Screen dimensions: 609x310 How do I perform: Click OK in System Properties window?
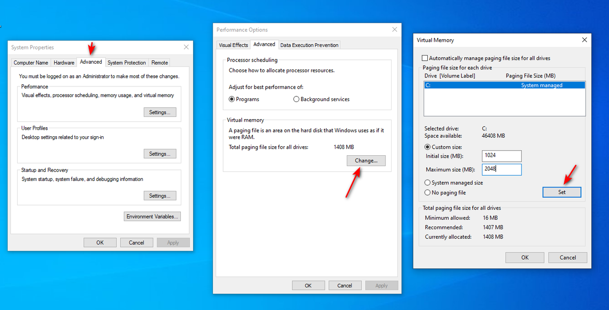click(100, 243)
